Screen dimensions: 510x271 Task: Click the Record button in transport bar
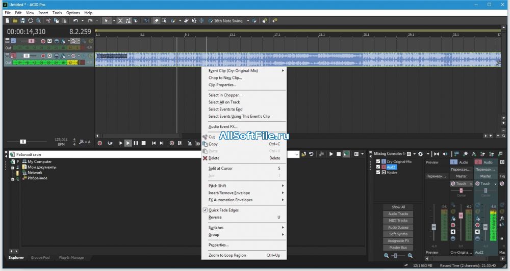[x=100, y=143]
